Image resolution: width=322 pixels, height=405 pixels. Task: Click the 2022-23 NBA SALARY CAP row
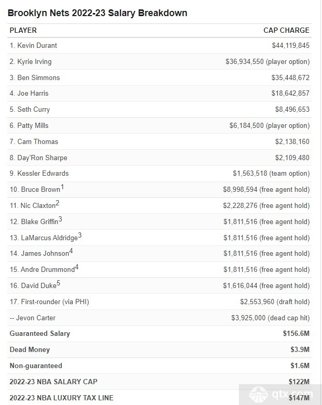[159, 382]
